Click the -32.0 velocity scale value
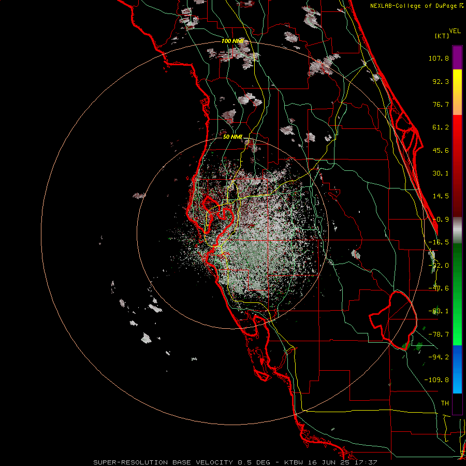 coord(439,266)
